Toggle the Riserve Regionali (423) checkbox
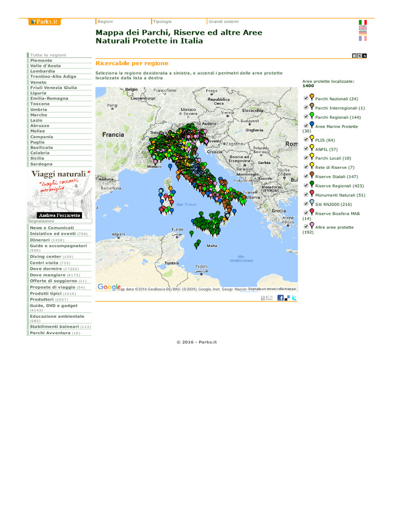The height and width of the screenshot is (524, 393). click(306, 185)
